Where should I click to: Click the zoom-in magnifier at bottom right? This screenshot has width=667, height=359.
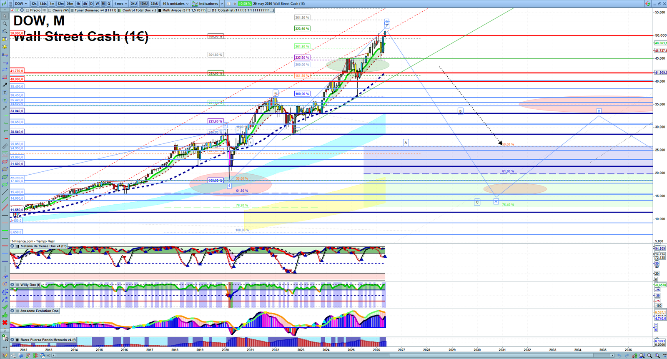(657, 355)
